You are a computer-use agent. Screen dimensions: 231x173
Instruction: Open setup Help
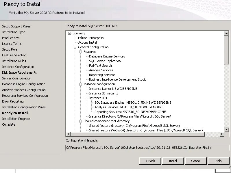[219, 161]
